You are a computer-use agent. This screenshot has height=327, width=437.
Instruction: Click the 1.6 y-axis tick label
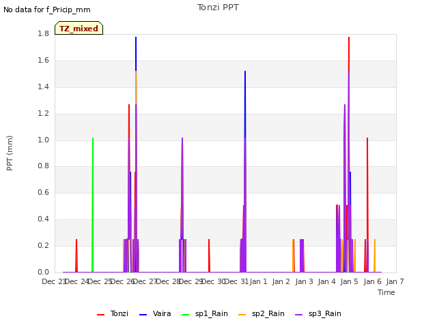pyautogui.click(x=43, y=60)
